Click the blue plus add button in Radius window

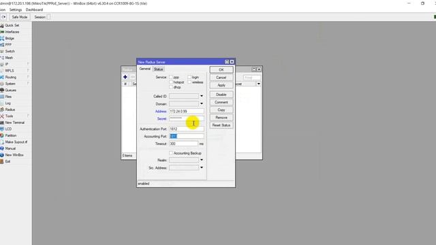tap(125, 77)
